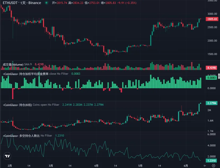Click the 2000.00 price axis label
Image resolution: width=220 pixels, height=168 pixels.
point(212,40)
